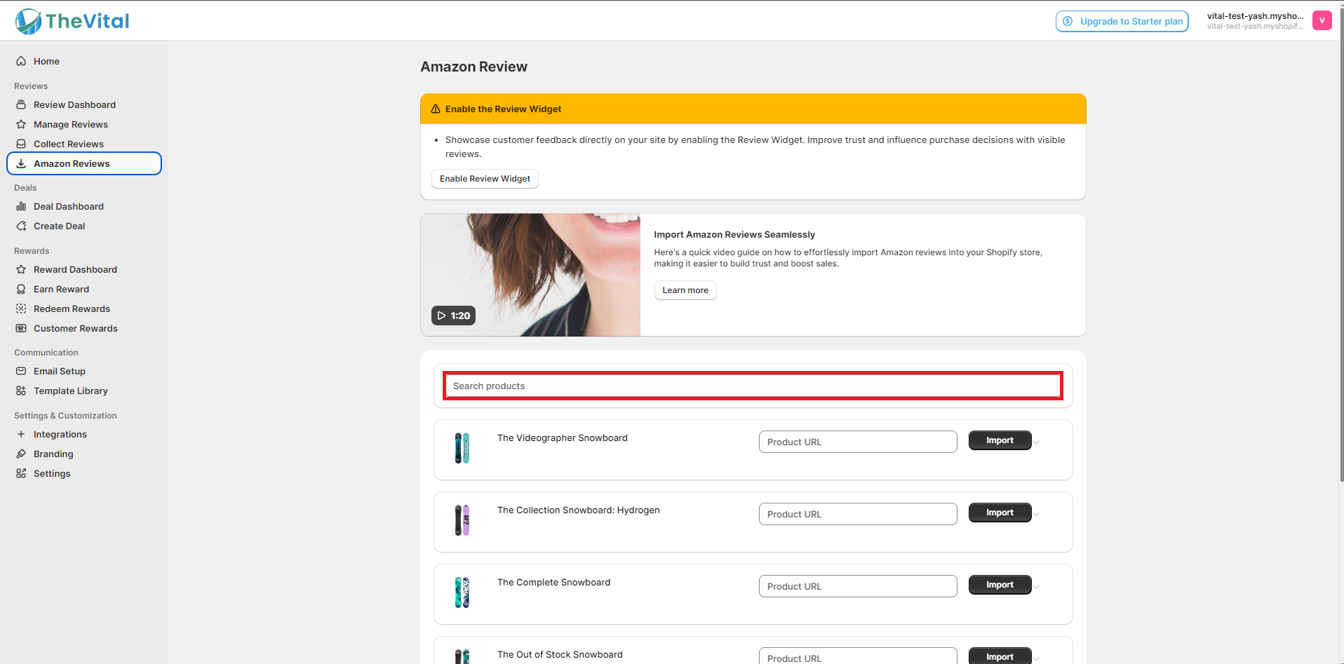
Task: Click the warning icon in the yellow banner
Action: pos(436,109)
